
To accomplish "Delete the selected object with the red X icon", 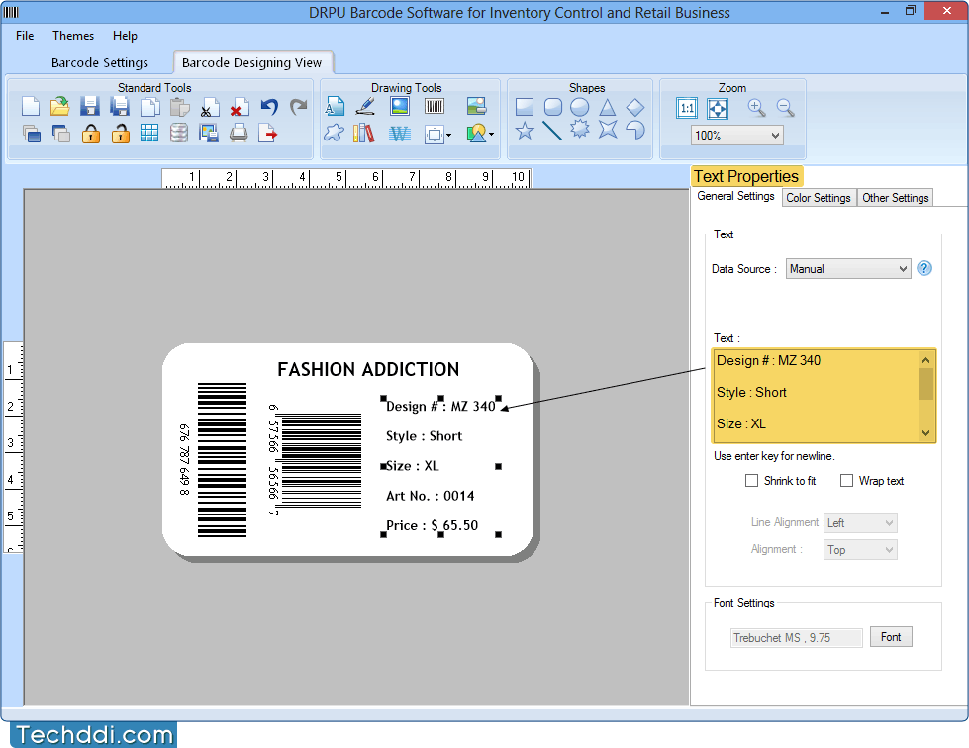I will 239,107.
